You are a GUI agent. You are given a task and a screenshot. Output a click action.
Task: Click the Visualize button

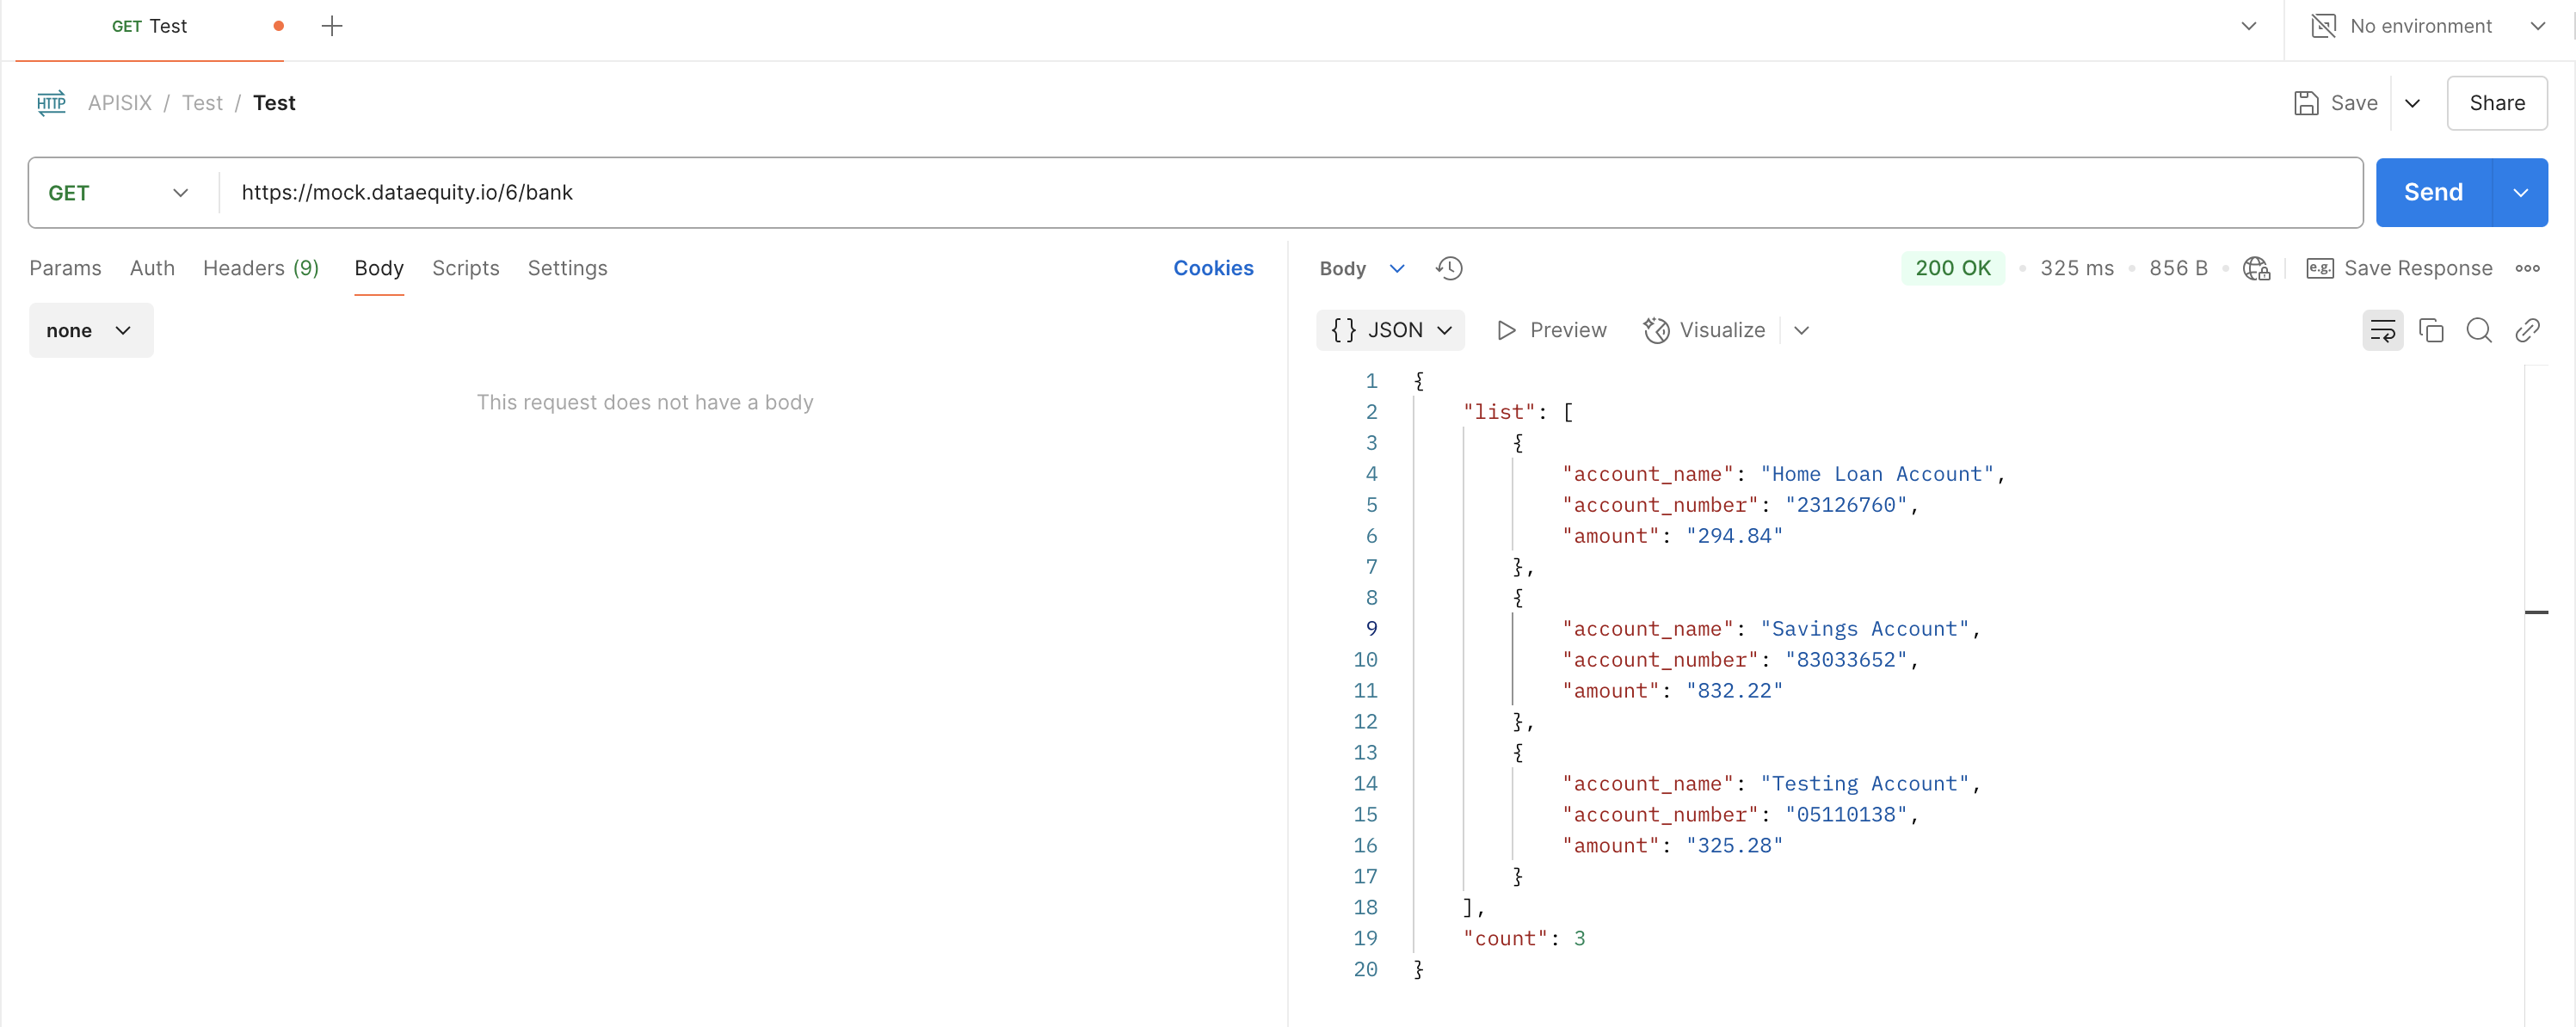pyautogui.click(x=1704, y=330)
